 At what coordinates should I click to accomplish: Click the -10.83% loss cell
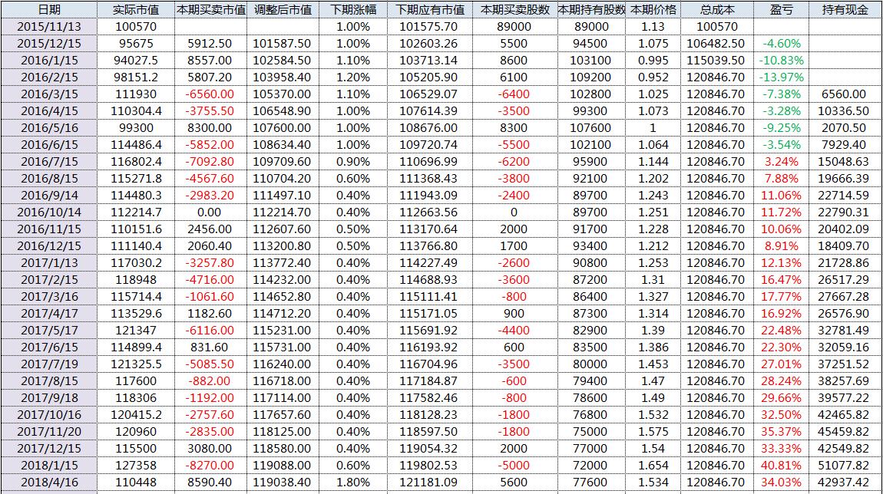click(781, 60)
